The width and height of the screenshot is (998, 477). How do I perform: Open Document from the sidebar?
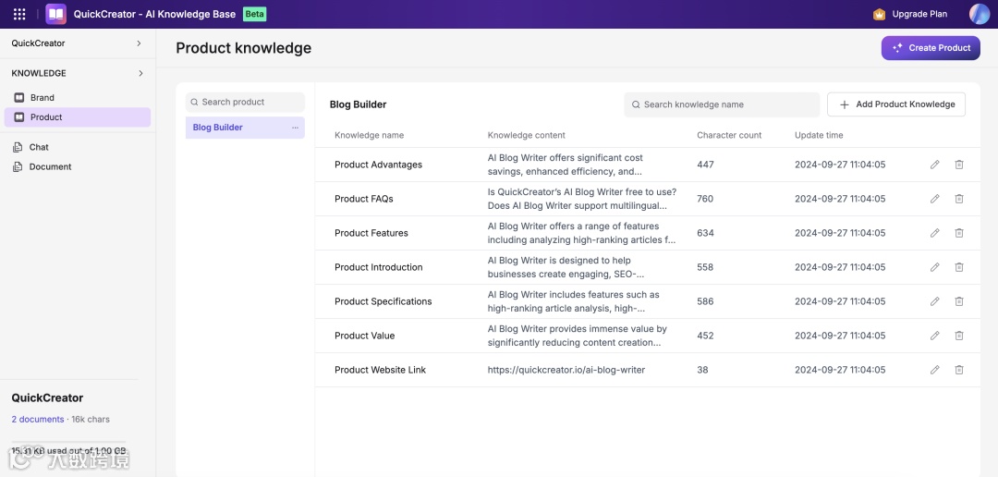tap(50, 167)
